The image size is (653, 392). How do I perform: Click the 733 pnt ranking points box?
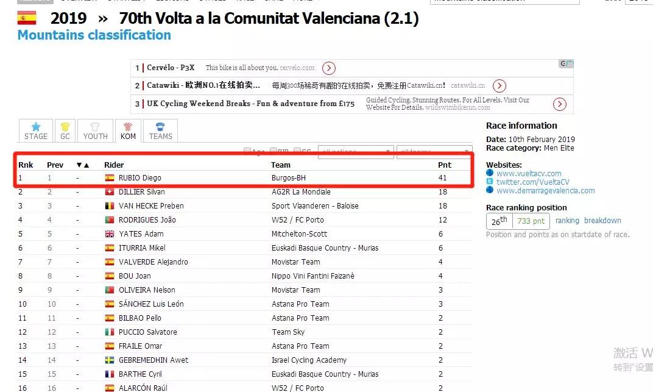[532, 221]
